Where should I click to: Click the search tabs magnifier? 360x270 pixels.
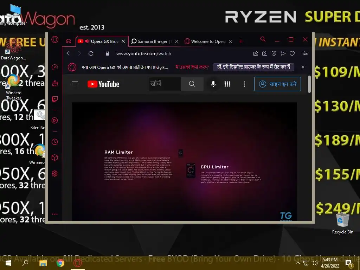coord(263,39)
